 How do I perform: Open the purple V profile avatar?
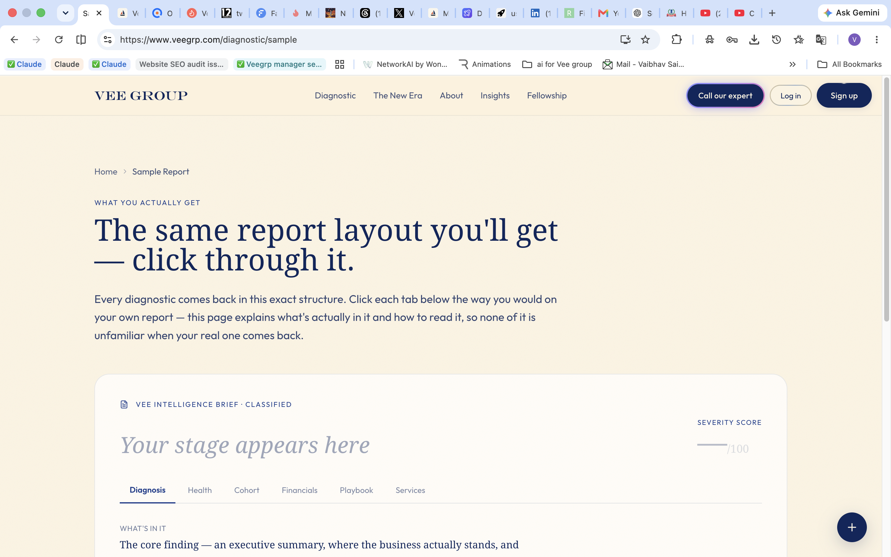pos(854,39)
